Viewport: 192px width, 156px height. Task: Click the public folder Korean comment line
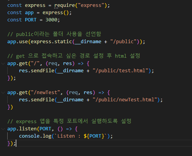54,34
